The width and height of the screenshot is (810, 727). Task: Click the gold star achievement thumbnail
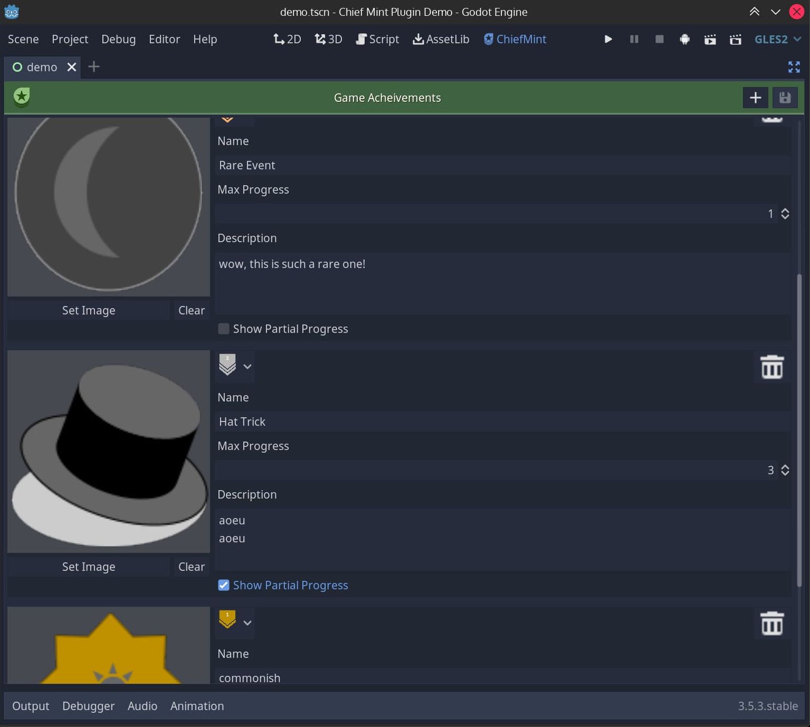tap(109, 645)
